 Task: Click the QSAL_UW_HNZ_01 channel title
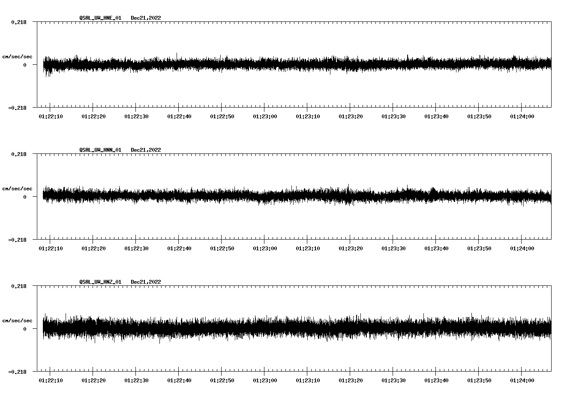click(100, 282)
